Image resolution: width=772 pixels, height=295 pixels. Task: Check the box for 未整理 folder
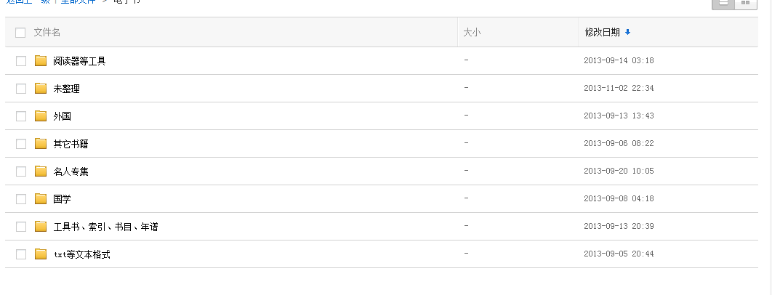tap(20, 89)
